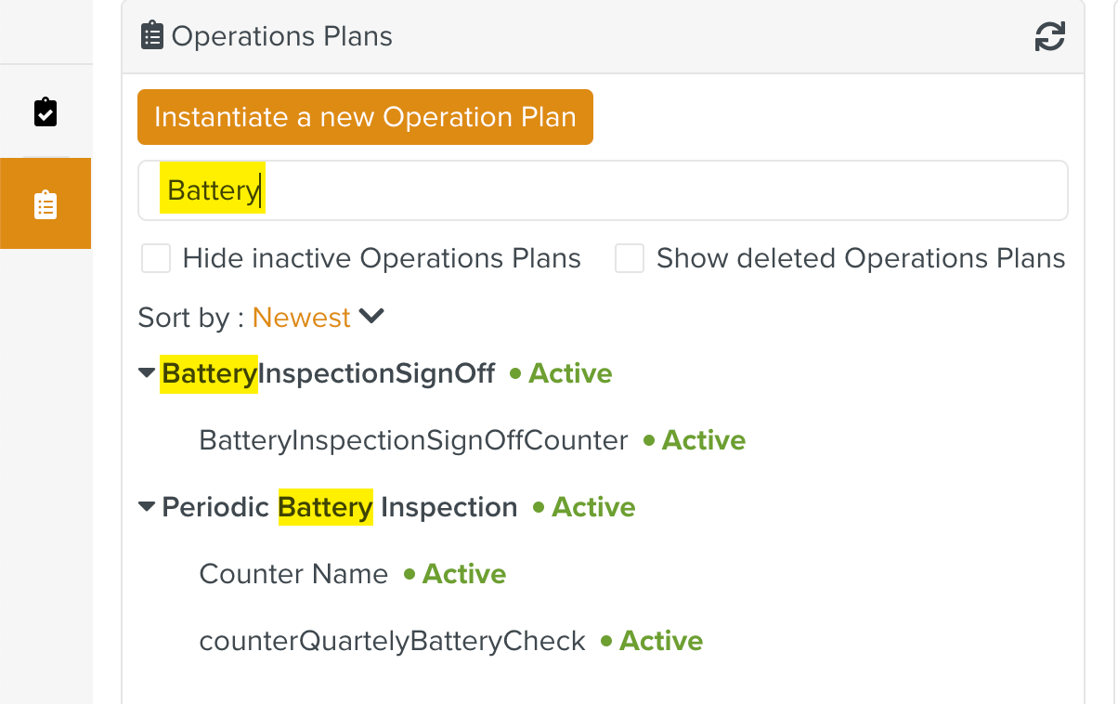
Task: Click Active status of BatteryInspectionSignOff
Action: coord(569,373)
